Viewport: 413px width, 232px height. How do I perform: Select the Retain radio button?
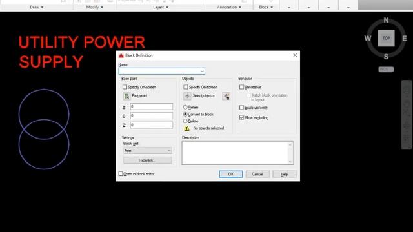point(185,107)
